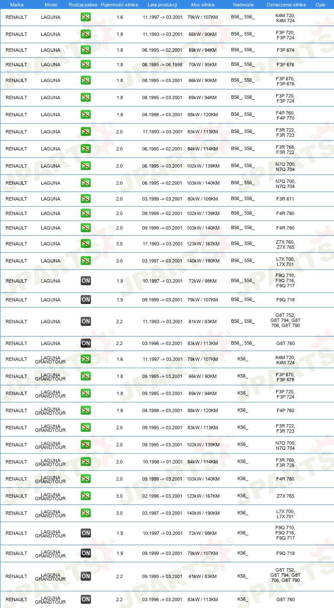The height and width of the screenshot is (608, 334).
Task: Click B56_, 556_ body cell in F3P 676 row
Action: 243,65
